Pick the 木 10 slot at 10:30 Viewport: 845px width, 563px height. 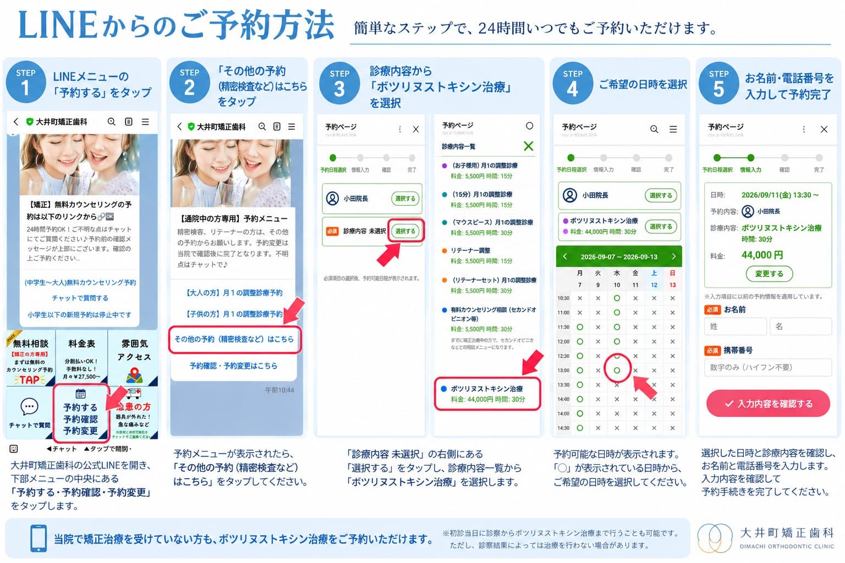617,298
